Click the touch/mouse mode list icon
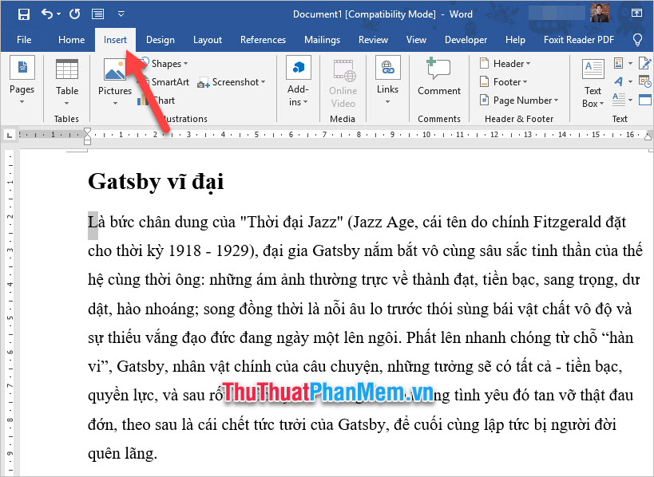The width and height of the screenshot is (654, 477). click(x=98, y=14)
